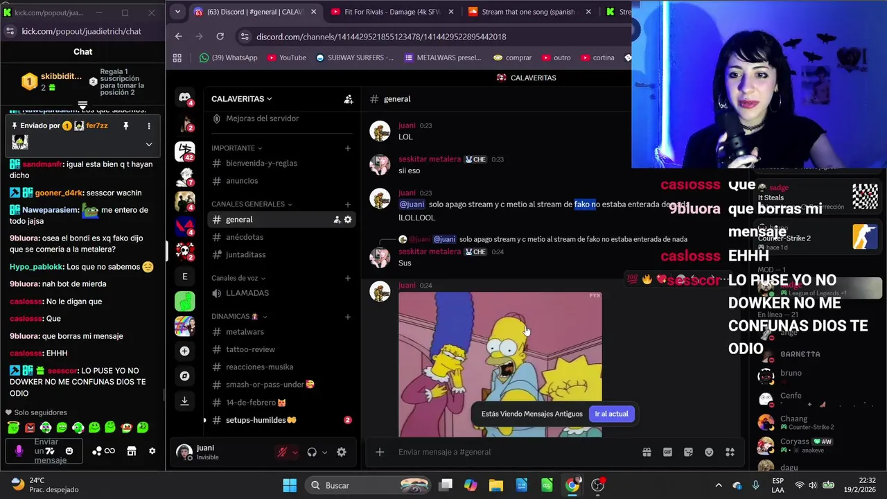Open GIF picker in message bar
The width and height of the screenshot is (887, 499).
click(x=667, y=452)
